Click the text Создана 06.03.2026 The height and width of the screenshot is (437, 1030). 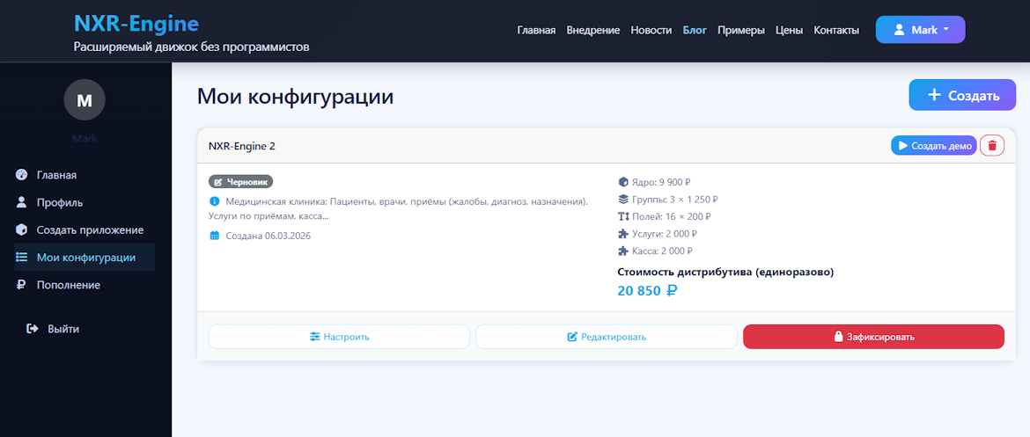268,236
